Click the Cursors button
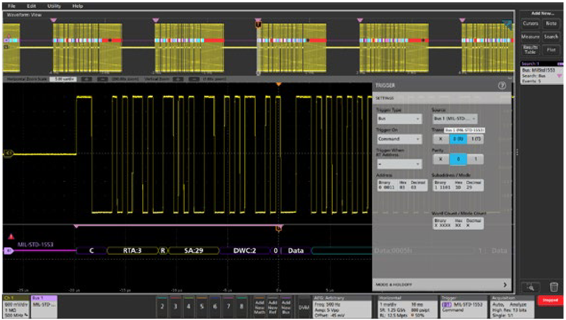This screenshot has height=320, width=566. (x=530, y=23)
